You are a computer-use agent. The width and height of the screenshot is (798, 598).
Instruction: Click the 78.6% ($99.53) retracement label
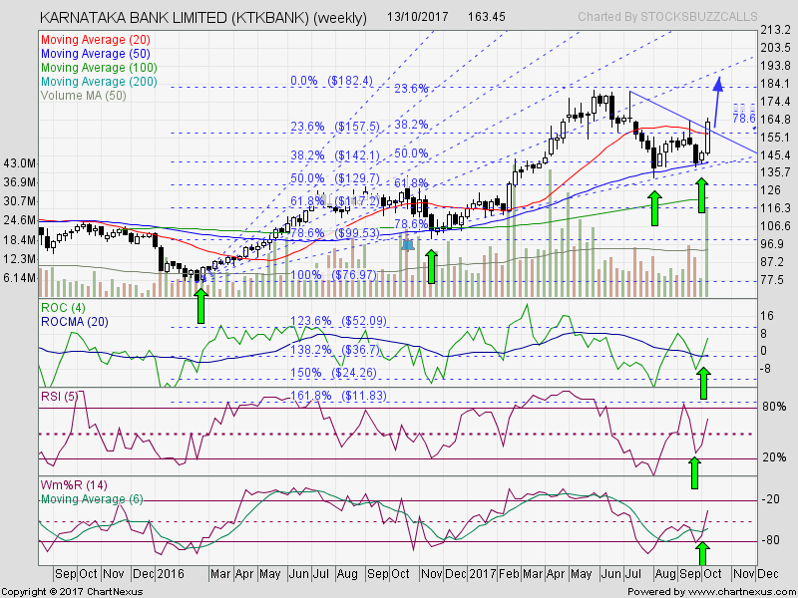tap(335, 233)
